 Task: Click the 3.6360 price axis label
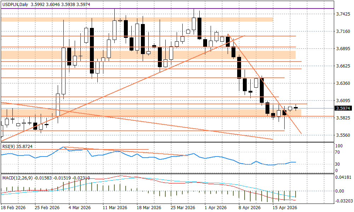(x=343, y=83)
